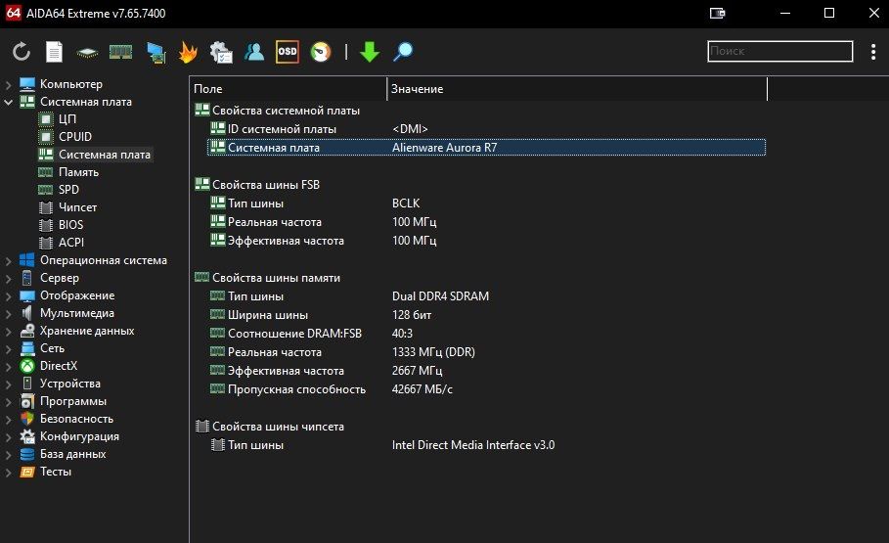889x543 pixels.
Task: Click the AIDA64 app icon in title bar
Action: coord(13,13)
